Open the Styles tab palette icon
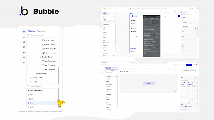Viewport: 214px width, 120px height. [24, 47]
